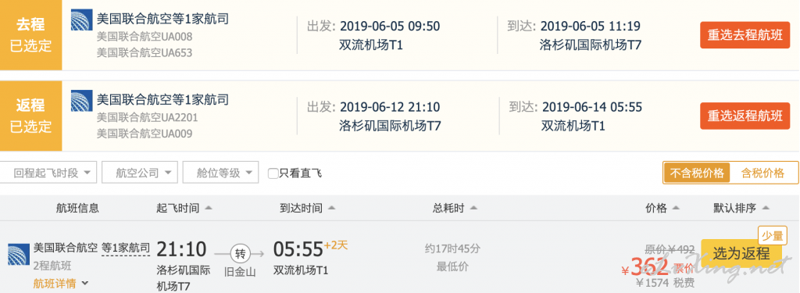Click the 重选返程航班 button
This screenshot has height=293, width=800.
pos(745,116)
